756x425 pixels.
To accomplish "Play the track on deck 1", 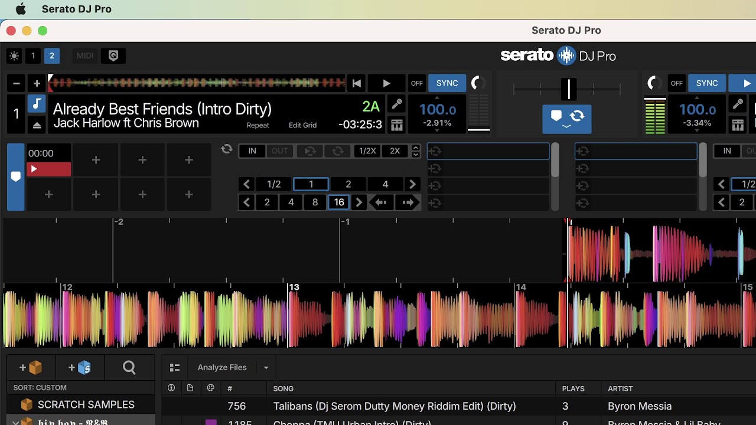I will tap(386, 84).
